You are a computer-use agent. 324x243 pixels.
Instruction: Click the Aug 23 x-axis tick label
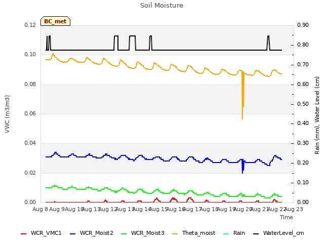coord(294,209)
